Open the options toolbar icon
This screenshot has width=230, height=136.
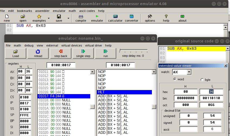[x=150, y=18]
